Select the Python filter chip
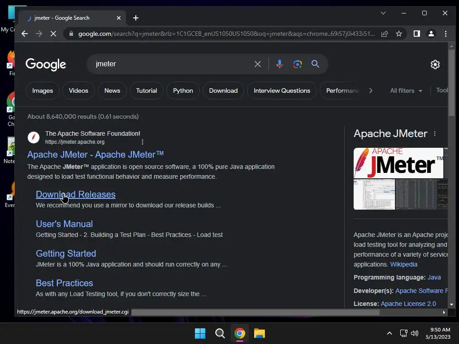Image resolution: width=459 pixels, height=344 pixels. click(x=183, y=90)
